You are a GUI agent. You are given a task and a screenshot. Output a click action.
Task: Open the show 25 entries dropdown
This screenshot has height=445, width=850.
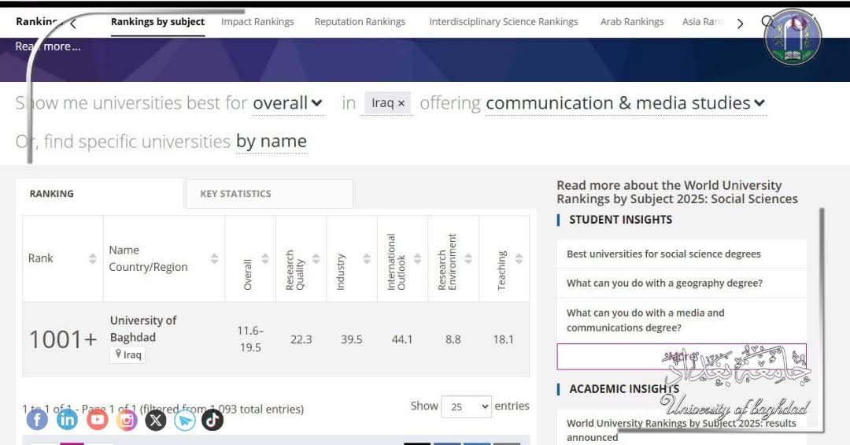[466, 406]
